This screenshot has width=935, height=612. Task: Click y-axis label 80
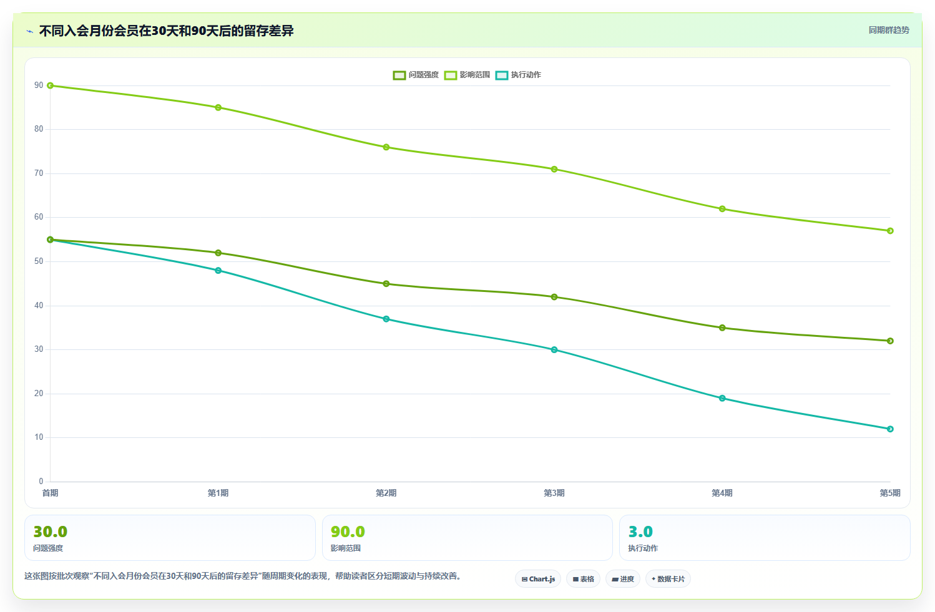tap(39, 129)
